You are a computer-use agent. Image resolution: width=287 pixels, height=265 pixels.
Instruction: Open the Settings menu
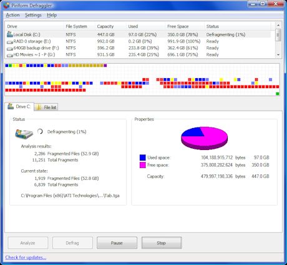coord(33,15)
